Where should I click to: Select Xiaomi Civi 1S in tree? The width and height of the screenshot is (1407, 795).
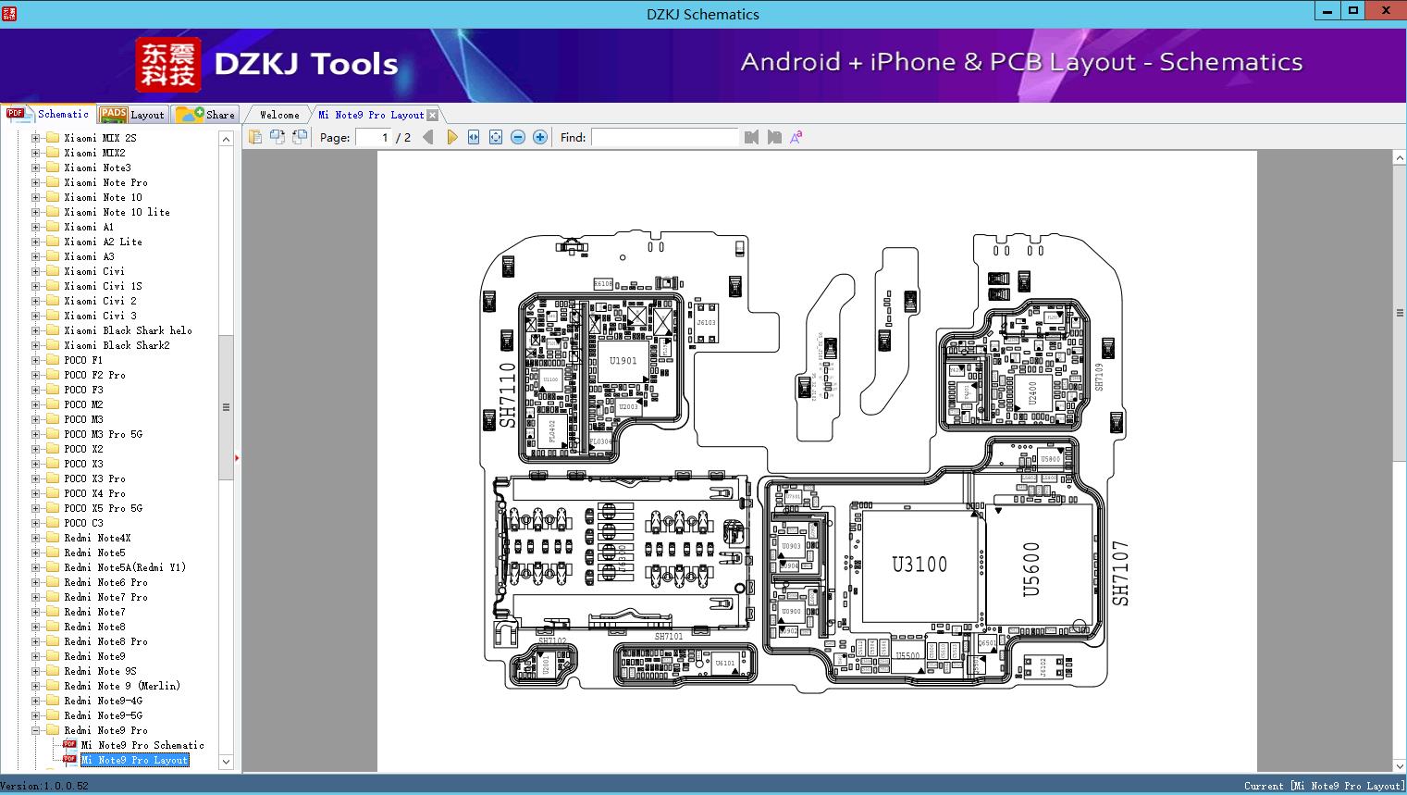103,286
